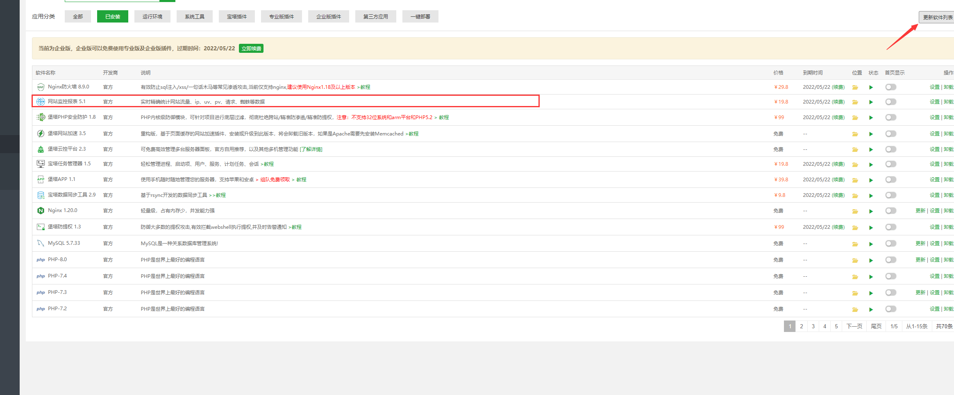Click 续费 link in 网站监控报表 row
This screenshot has width=954, height=395.
(838, 102)
